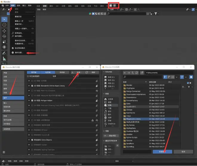The width and height of the screenshot is (197, 166).
Task: Enable Math Vis (Console) add-on checkbox
Action: [x=32, y=91]
